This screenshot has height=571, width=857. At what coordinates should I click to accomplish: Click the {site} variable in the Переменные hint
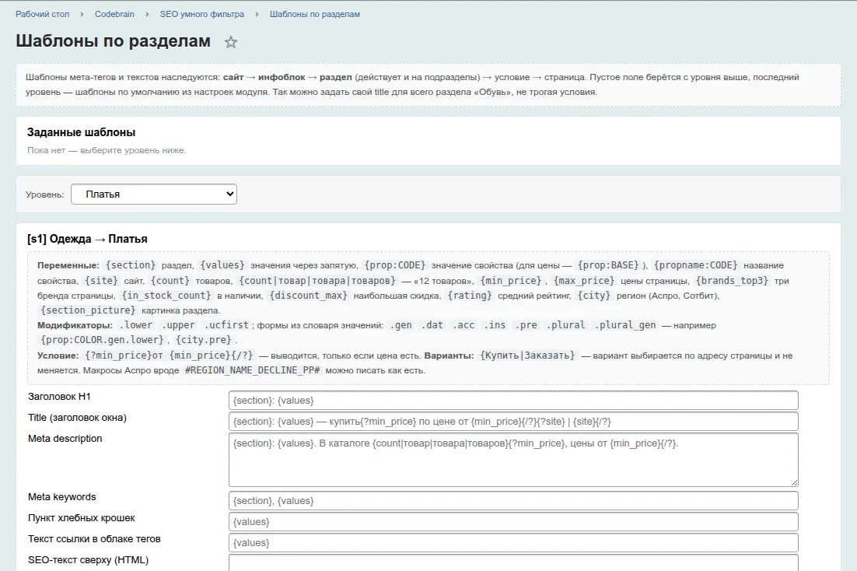click(101, 281)
